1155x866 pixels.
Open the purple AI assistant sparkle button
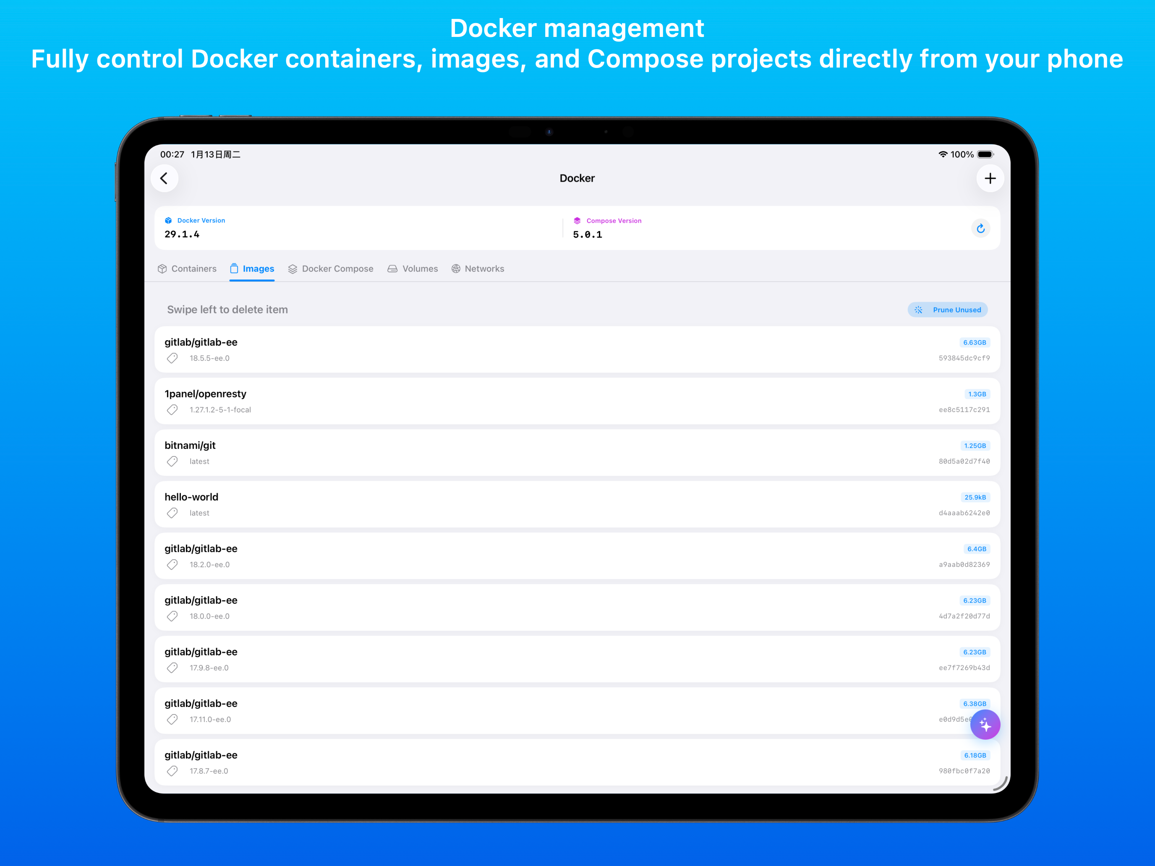click(985, 725)
